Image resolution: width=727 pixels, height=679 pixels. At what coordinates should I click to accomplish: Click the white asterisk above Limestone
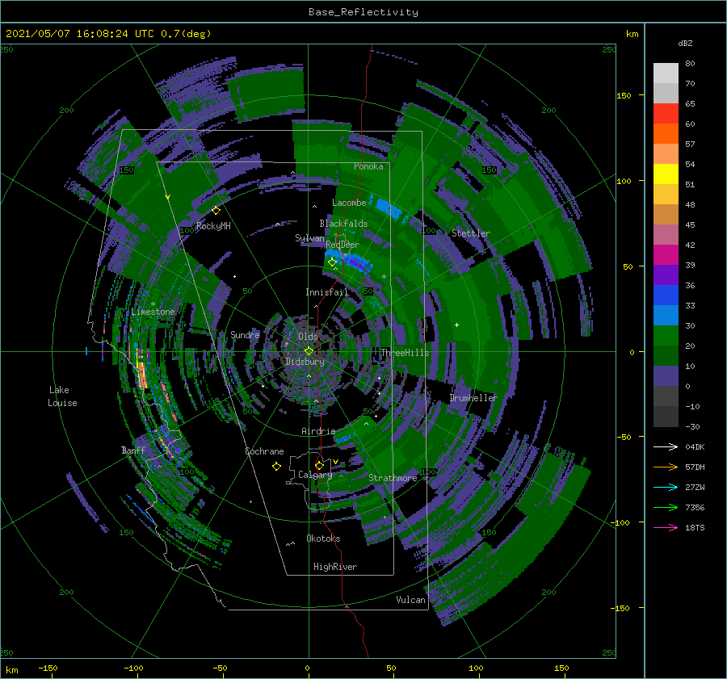tap(153, 304)
